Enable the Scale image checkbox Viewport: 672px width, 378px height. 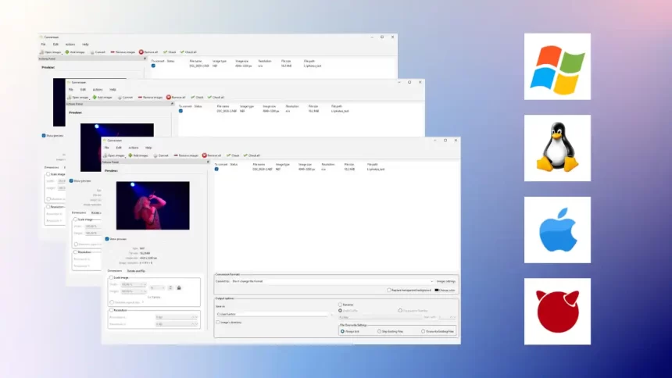111,277
